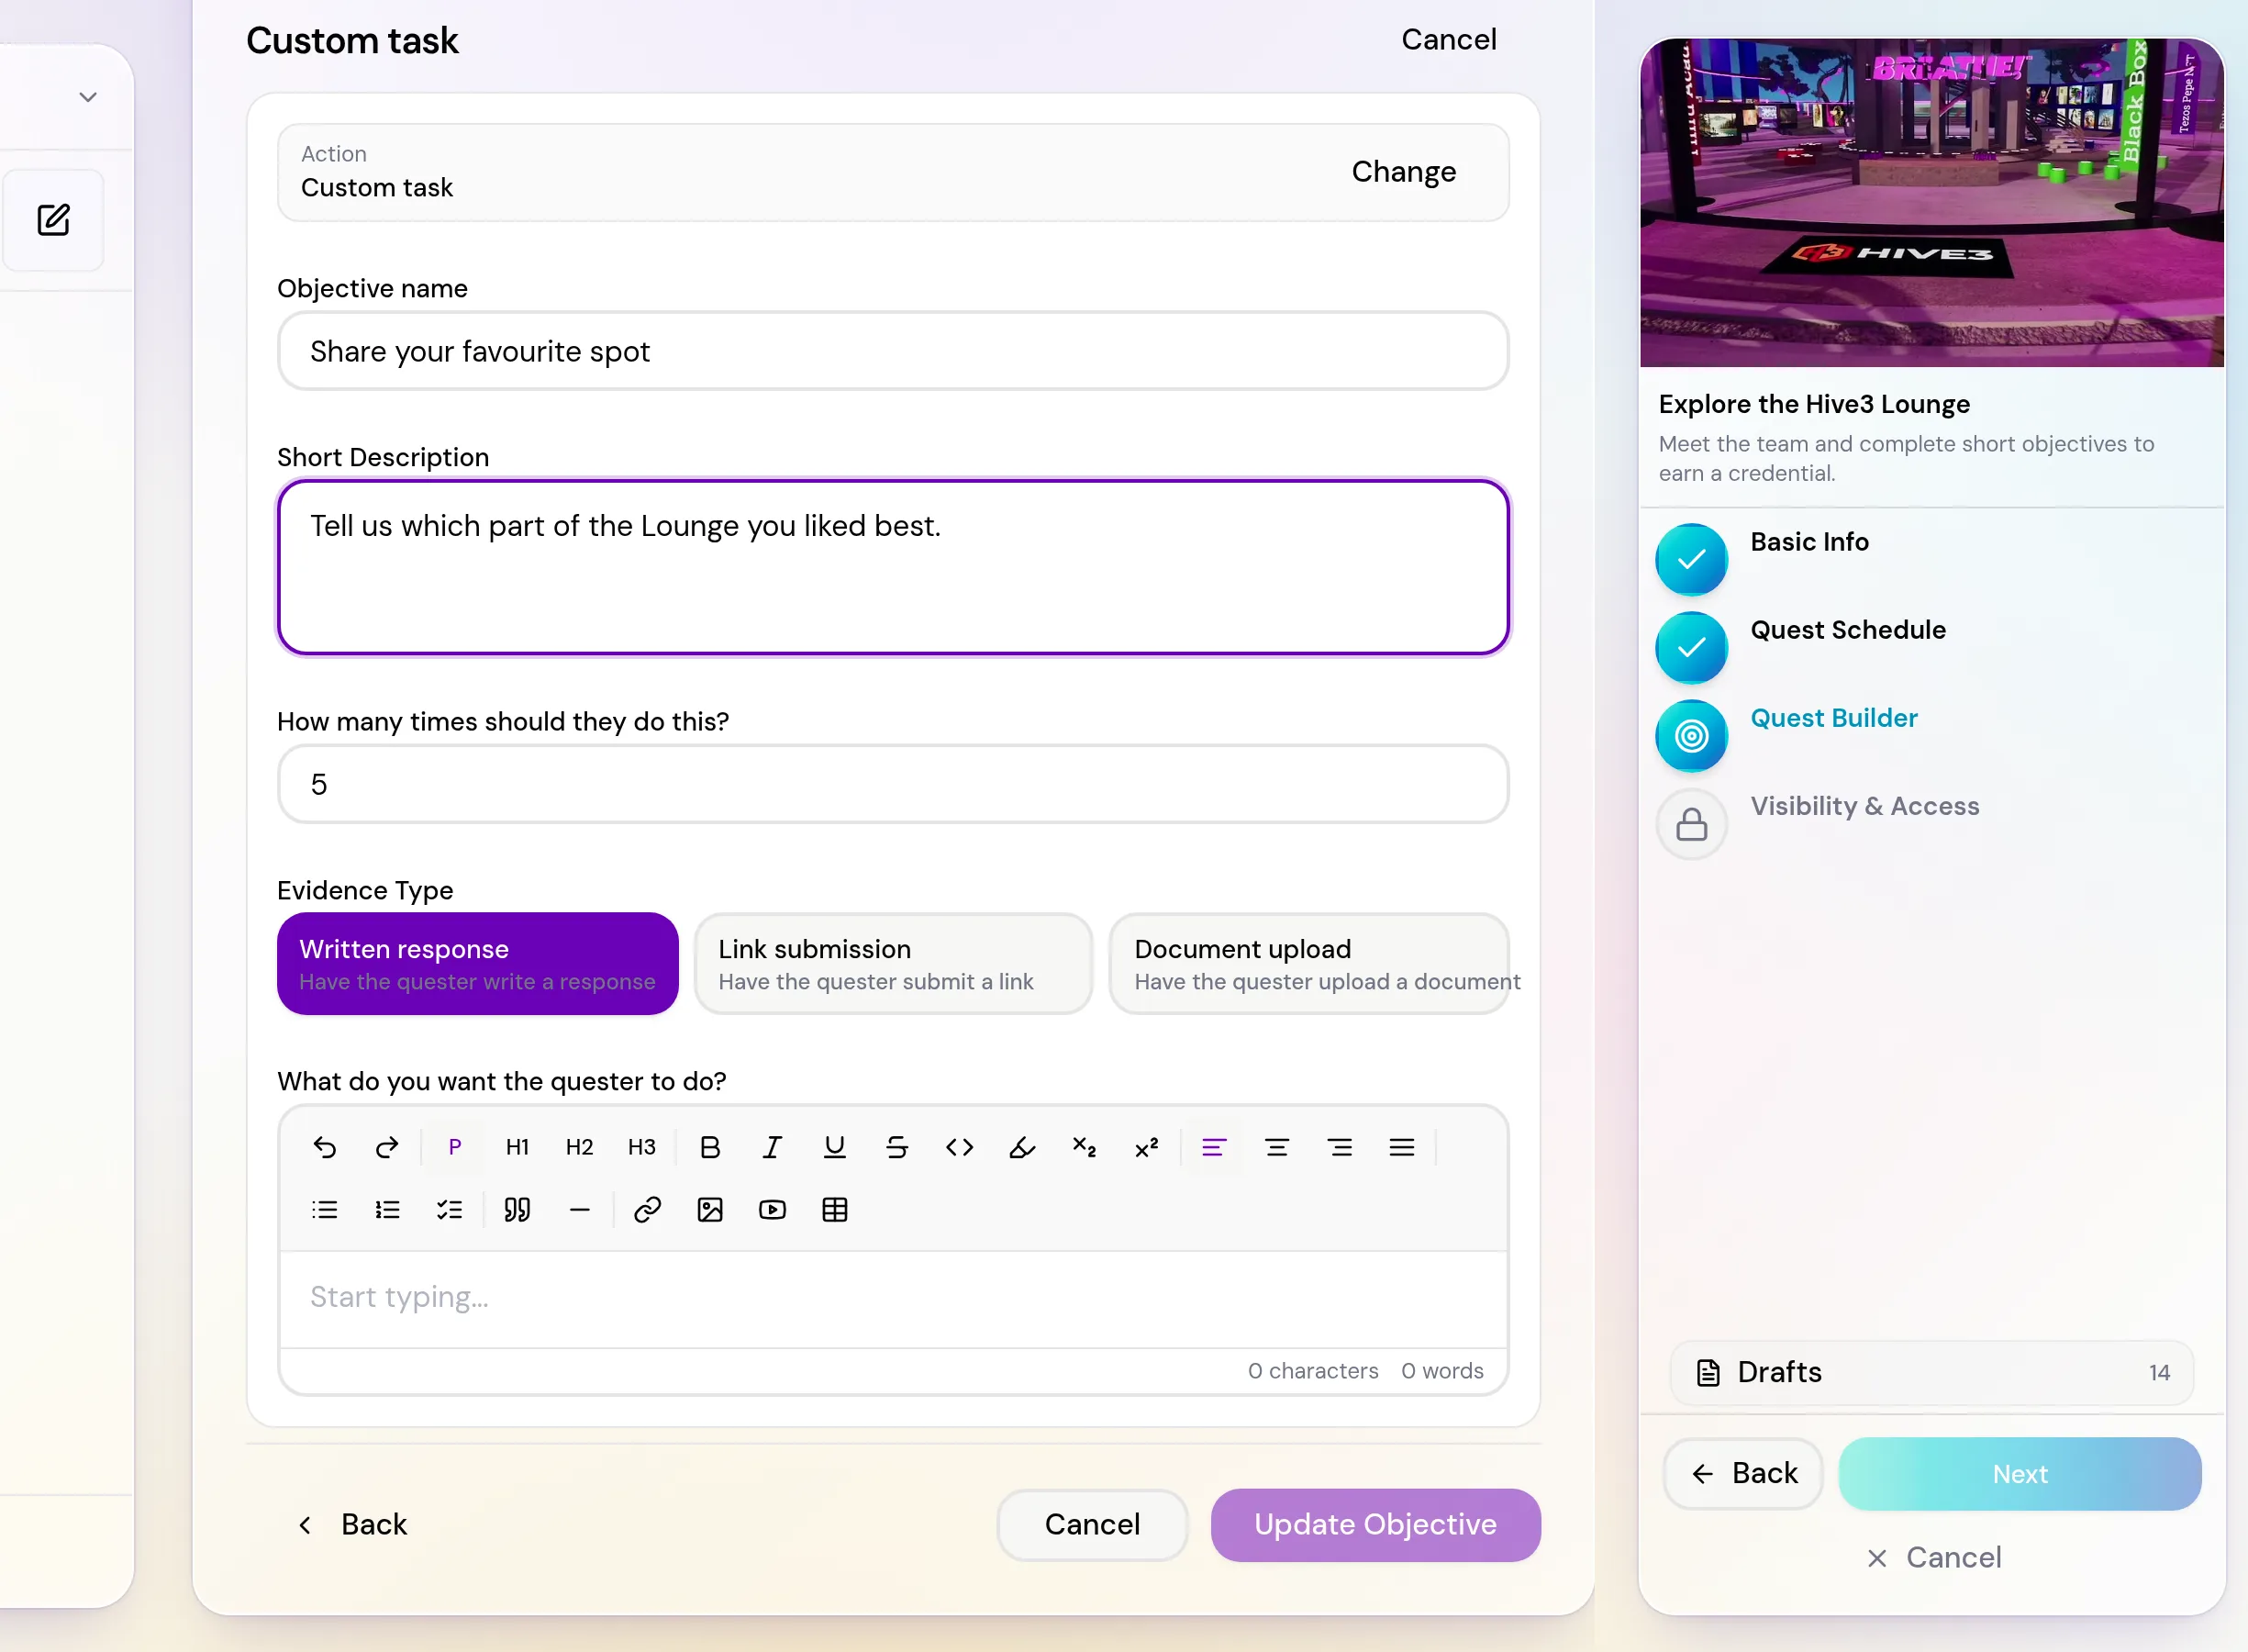This screenshot has height=1652, width=2248.
Task: Insert a table
Action: coord(835,1210)
